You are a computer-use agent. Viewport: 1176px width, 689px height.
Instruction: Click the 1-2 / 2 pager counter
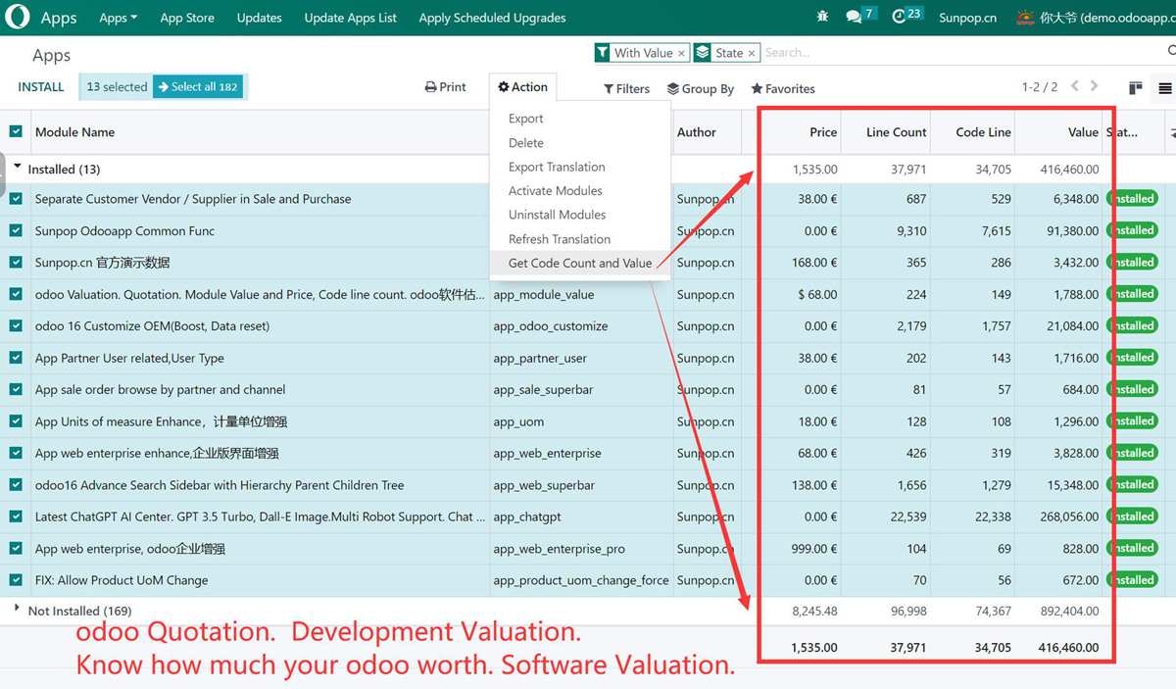(x=1040, y=87)
